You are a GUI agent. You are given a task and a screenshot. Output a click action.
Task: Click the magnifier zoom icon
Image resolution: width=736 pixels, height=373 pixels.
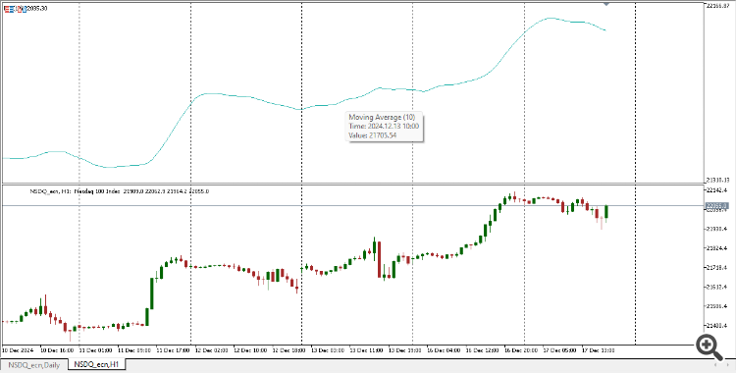coord(709,347)
